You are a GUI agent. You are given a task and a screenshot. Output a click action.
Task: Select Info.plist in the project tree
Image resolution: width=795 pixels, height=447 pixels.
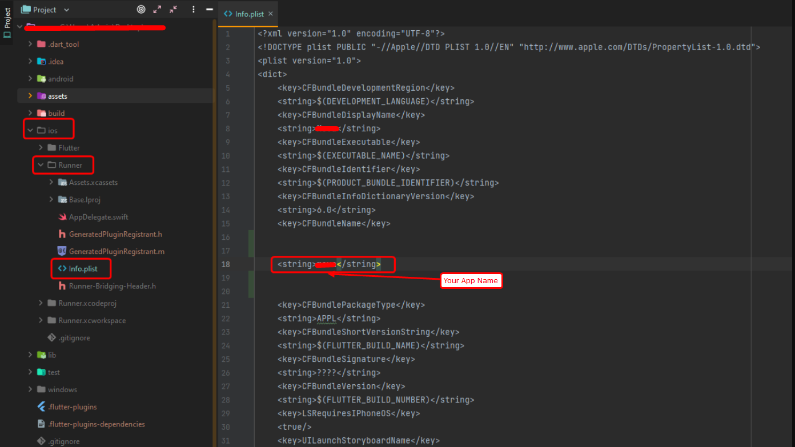tap(83, 269)
